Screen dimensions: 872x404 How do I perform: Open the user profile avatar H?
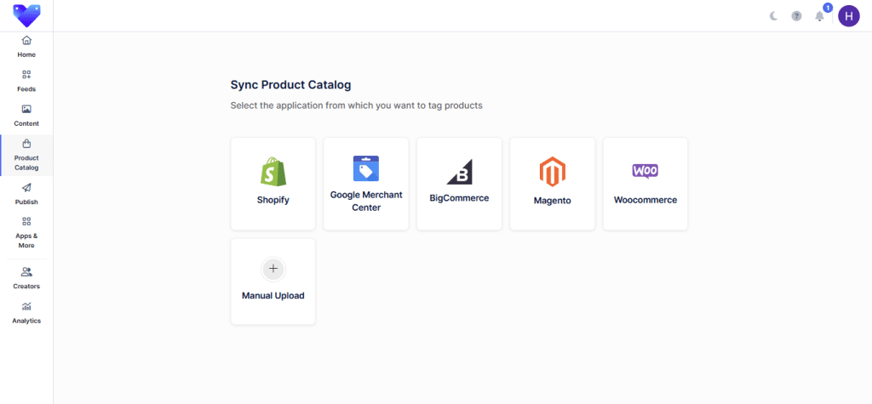848,16
